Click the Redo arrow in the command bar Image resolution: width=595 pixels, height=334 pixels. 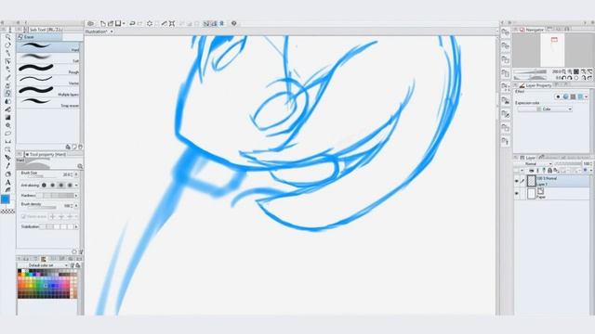coord(140,23)
